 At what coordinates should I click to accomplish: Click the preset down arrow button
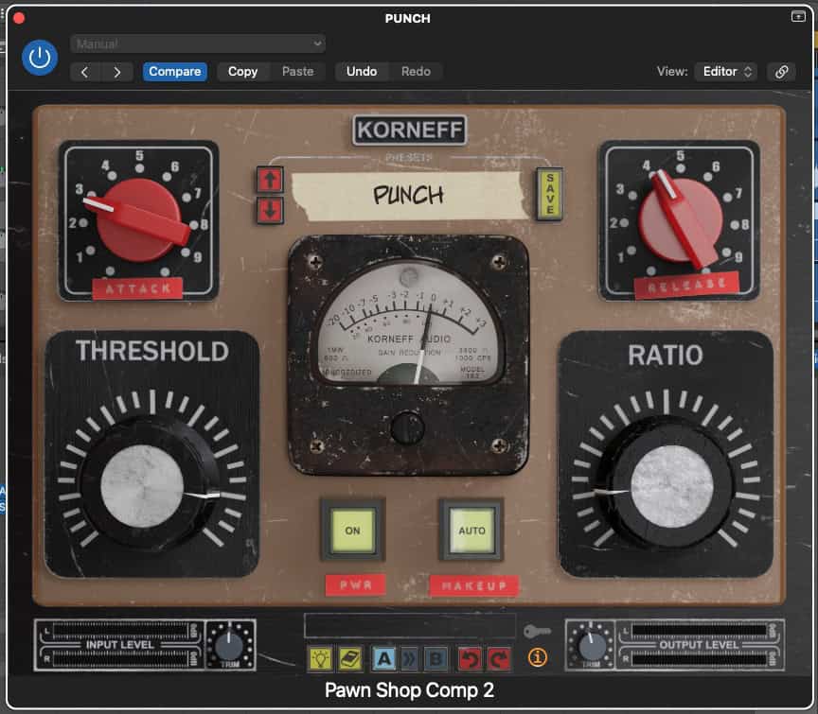270,210
